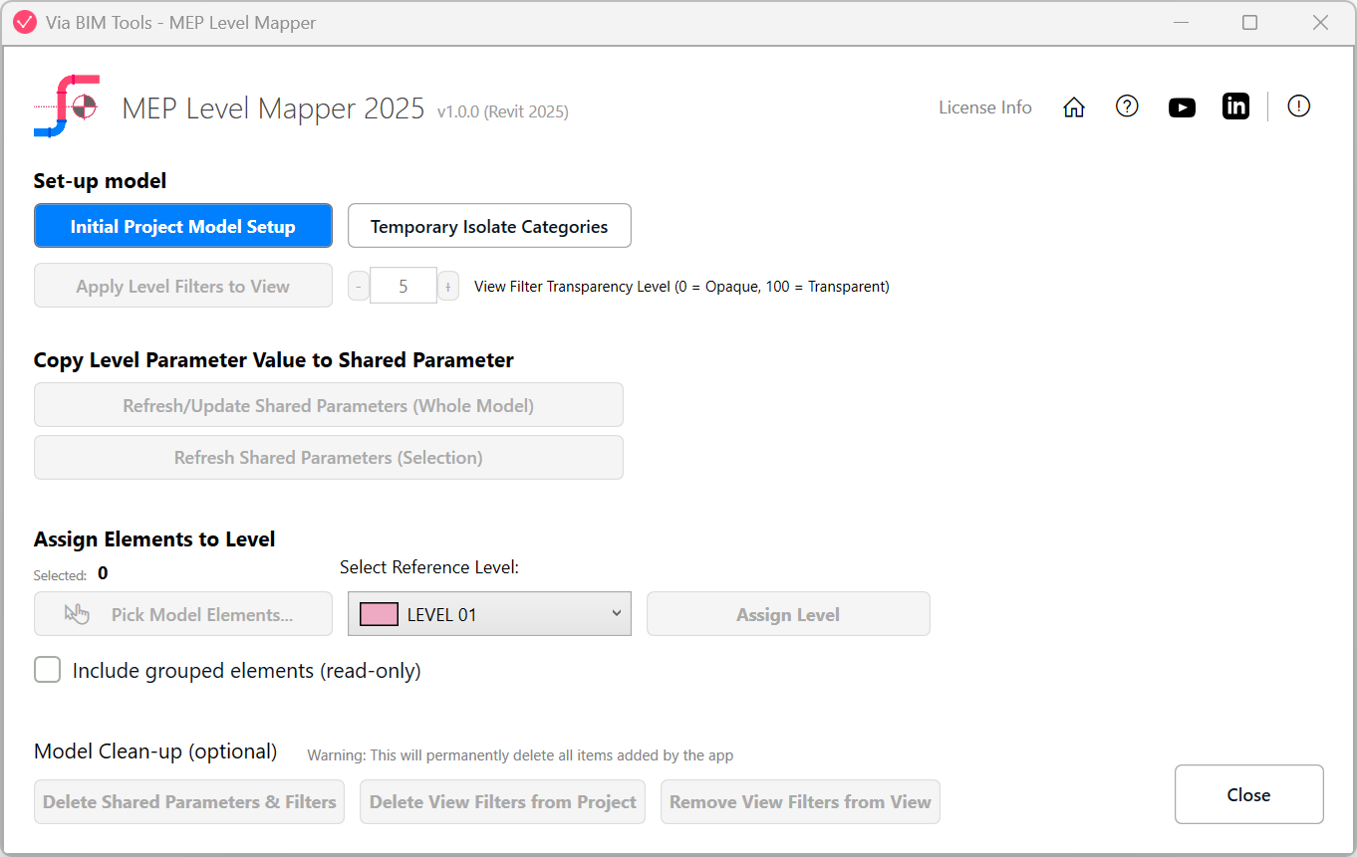This screenshot has width=1357, height=857.
Task: Open the YouTube channel icon
Action: (1182, 107)
